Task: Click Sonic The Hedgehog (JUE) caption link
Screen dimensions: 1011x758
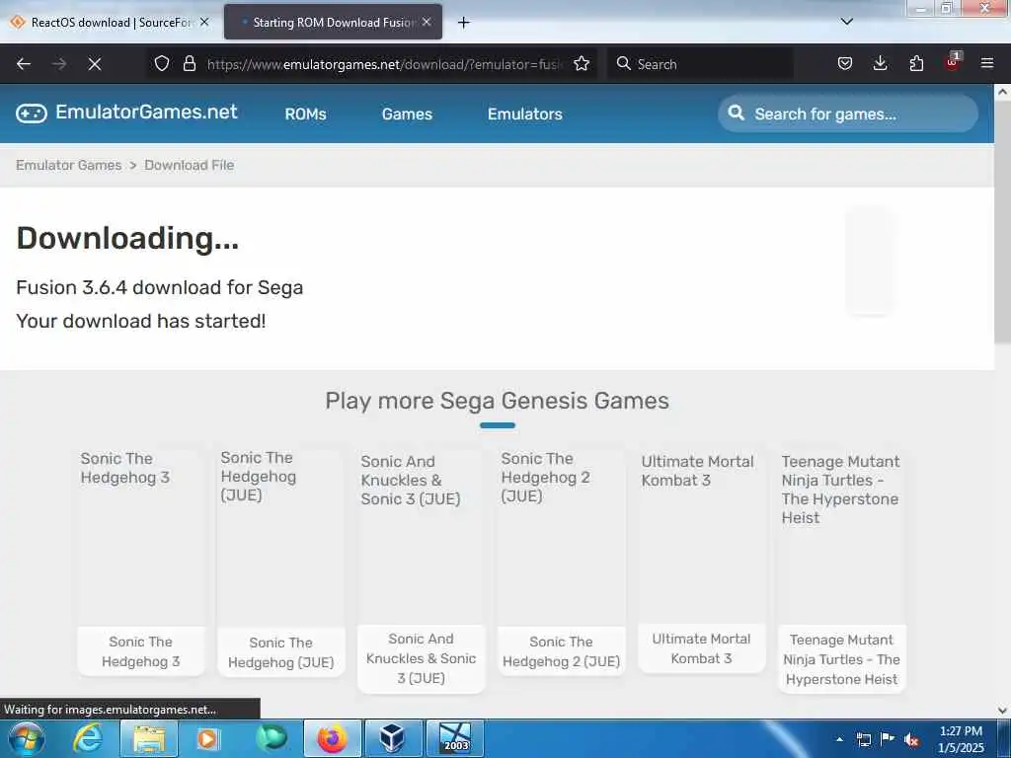Action: click(x=280, y=652)
